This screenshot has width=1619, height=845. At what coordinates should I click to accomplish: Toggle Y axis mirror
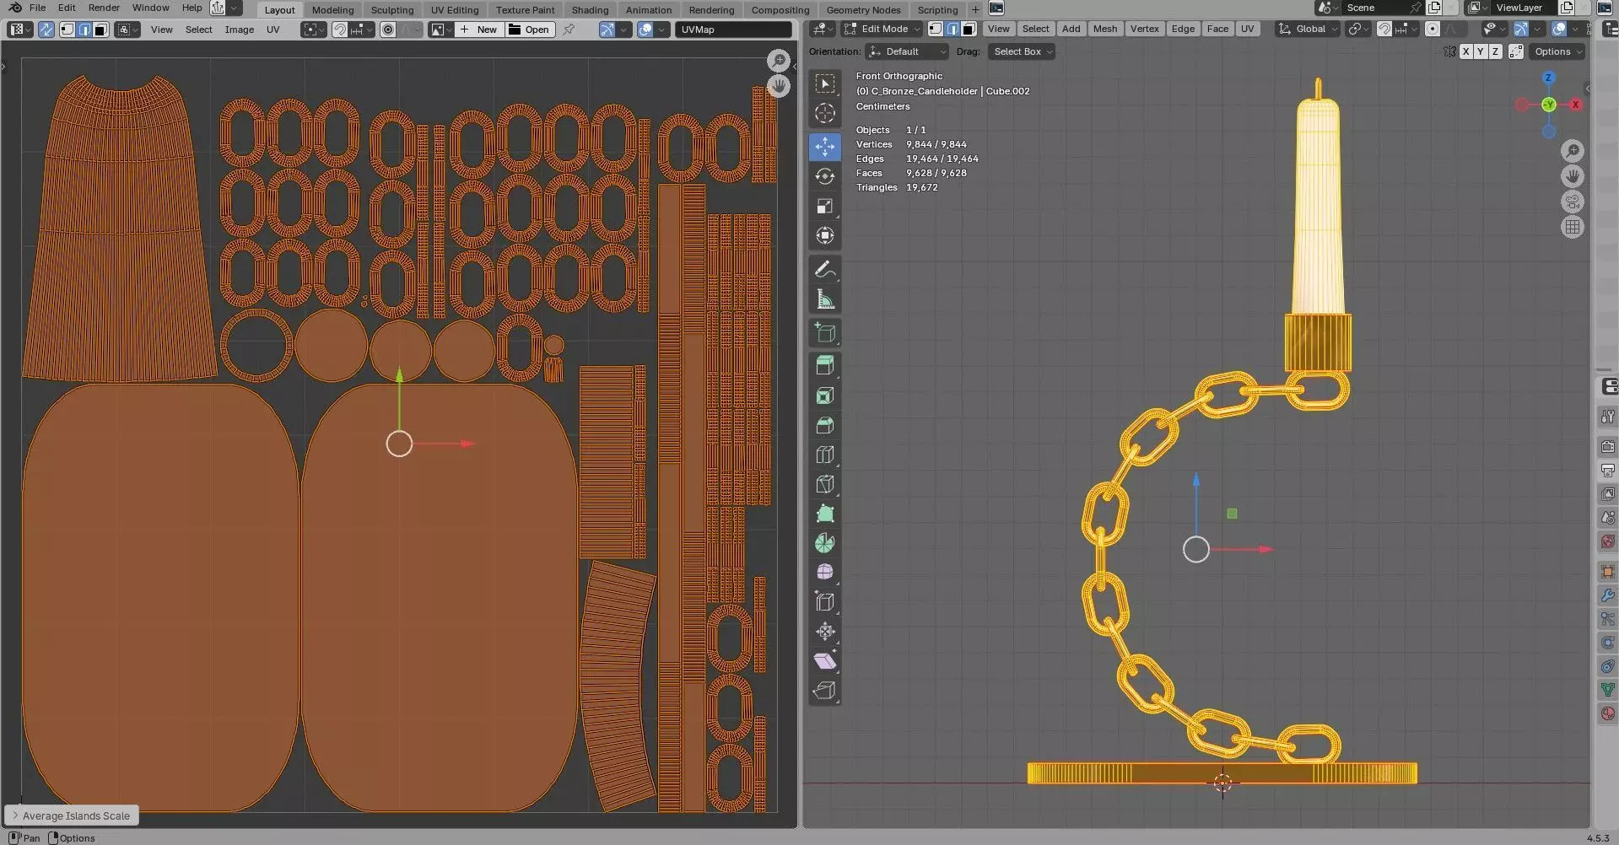point(1481,51)
